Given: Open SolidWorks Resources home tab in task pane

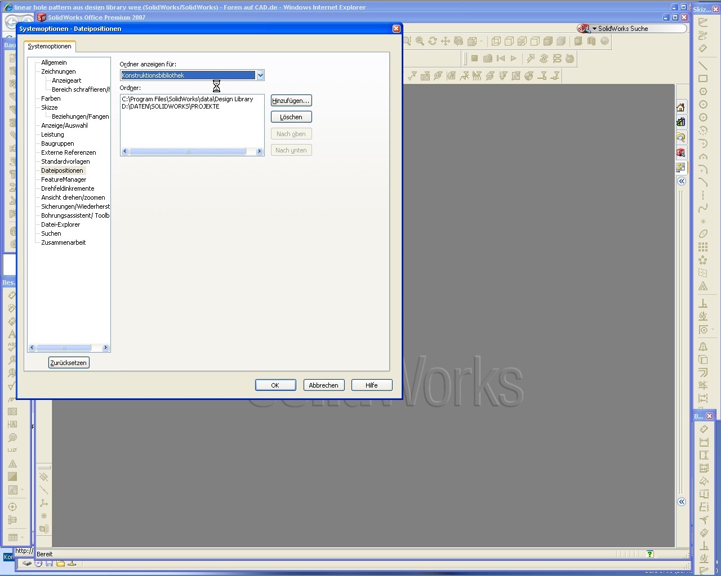Looking at the screenshot, I should click(680, 107).
